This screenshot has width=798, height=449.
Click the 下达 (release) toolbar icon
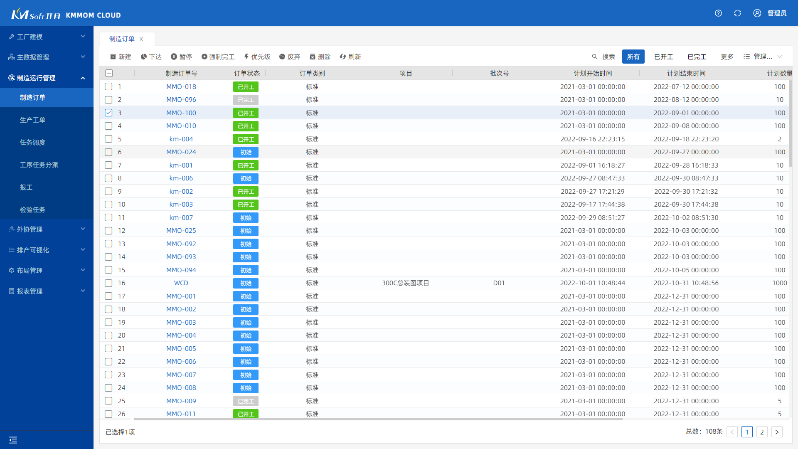point(144,57)
